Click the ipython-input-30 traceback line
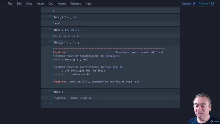Viewport: 220px width, 124px height. (88, 67)
